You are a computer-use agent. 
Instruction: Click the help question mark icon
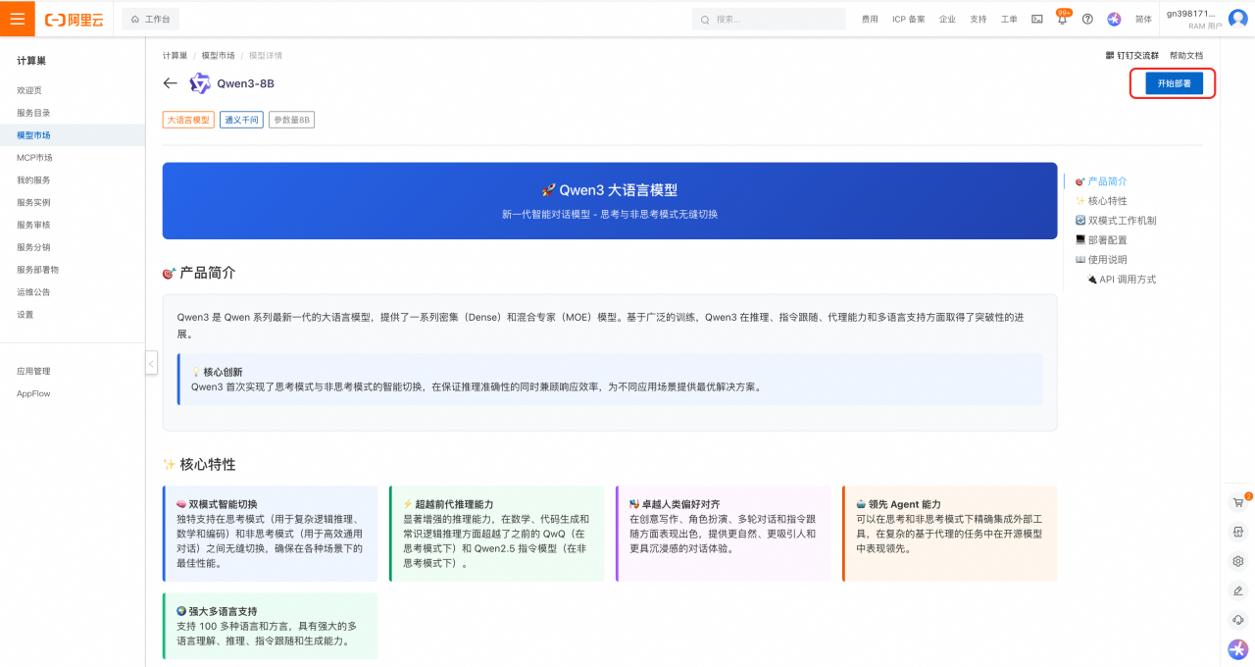pos(1087,19)
